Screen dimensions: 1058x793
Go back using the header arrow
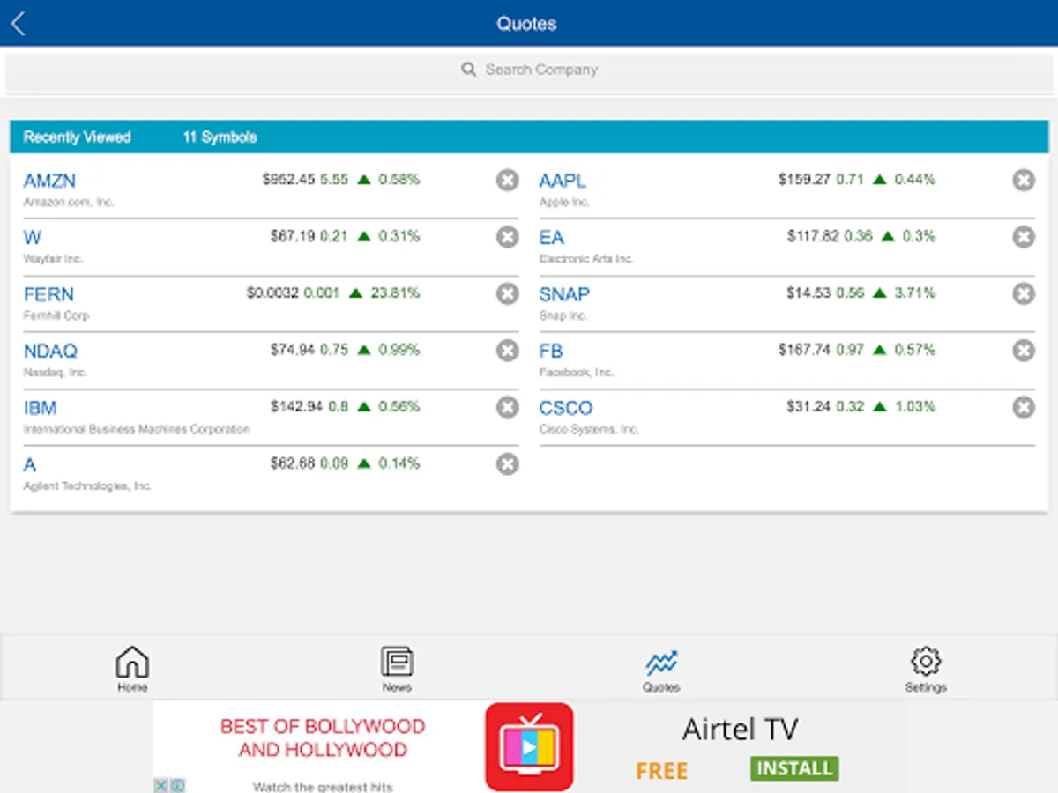pos(18,24)
